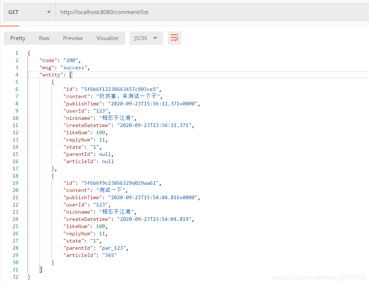Click the null parentId value on line 15
Screen dimensions: 369x284
pos(105,154)
